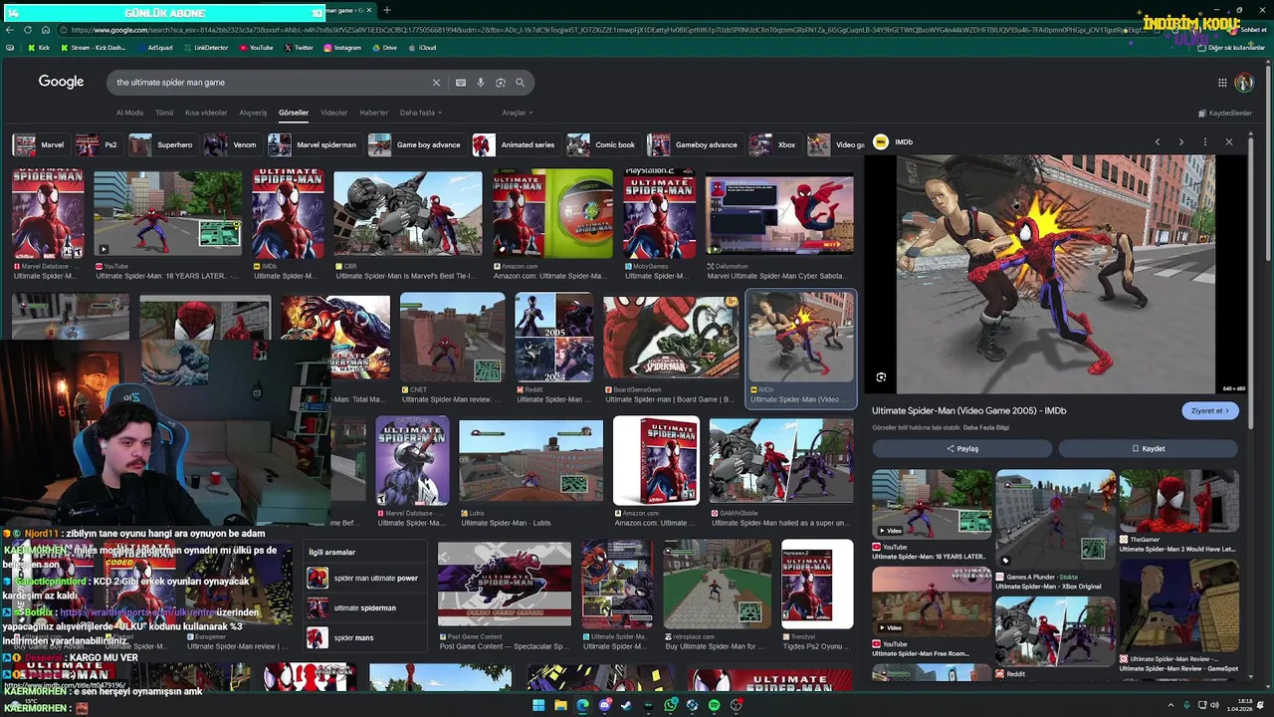
Task: Open a new browser tab
Action: point(386,10)
